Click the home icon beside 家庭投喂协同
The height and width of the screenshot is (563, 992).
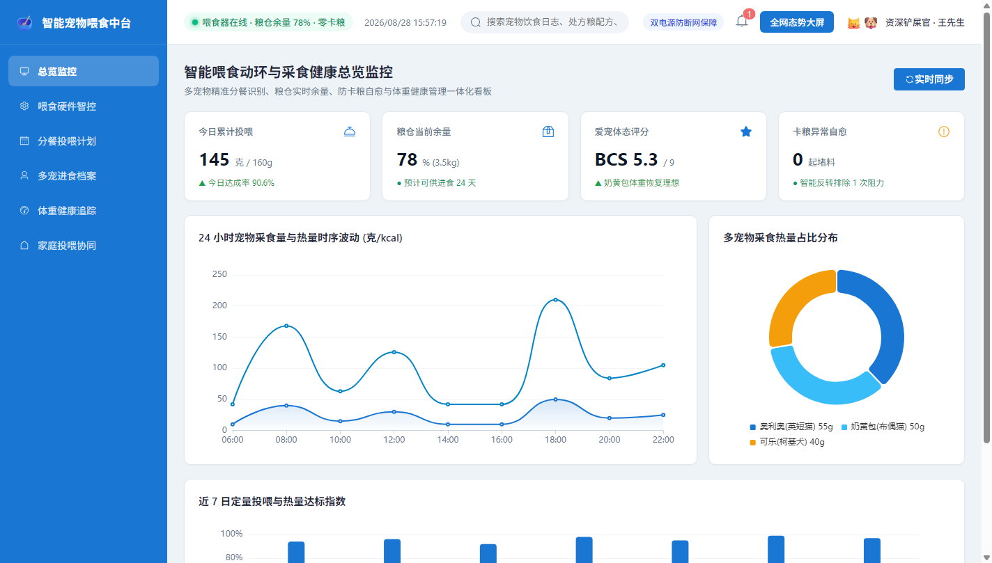[x=24, y=245]
